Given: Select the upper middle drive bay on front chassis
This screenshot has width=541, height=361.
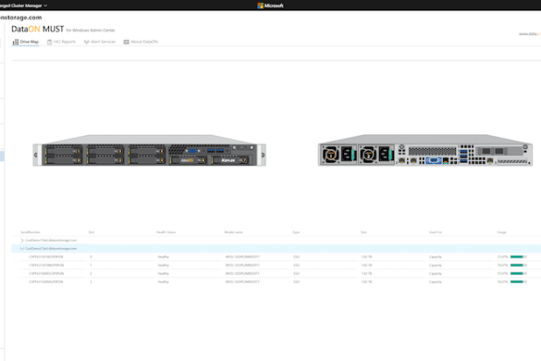Looking at the screenshot, I should pyautogui.click(x=105, y=151).
